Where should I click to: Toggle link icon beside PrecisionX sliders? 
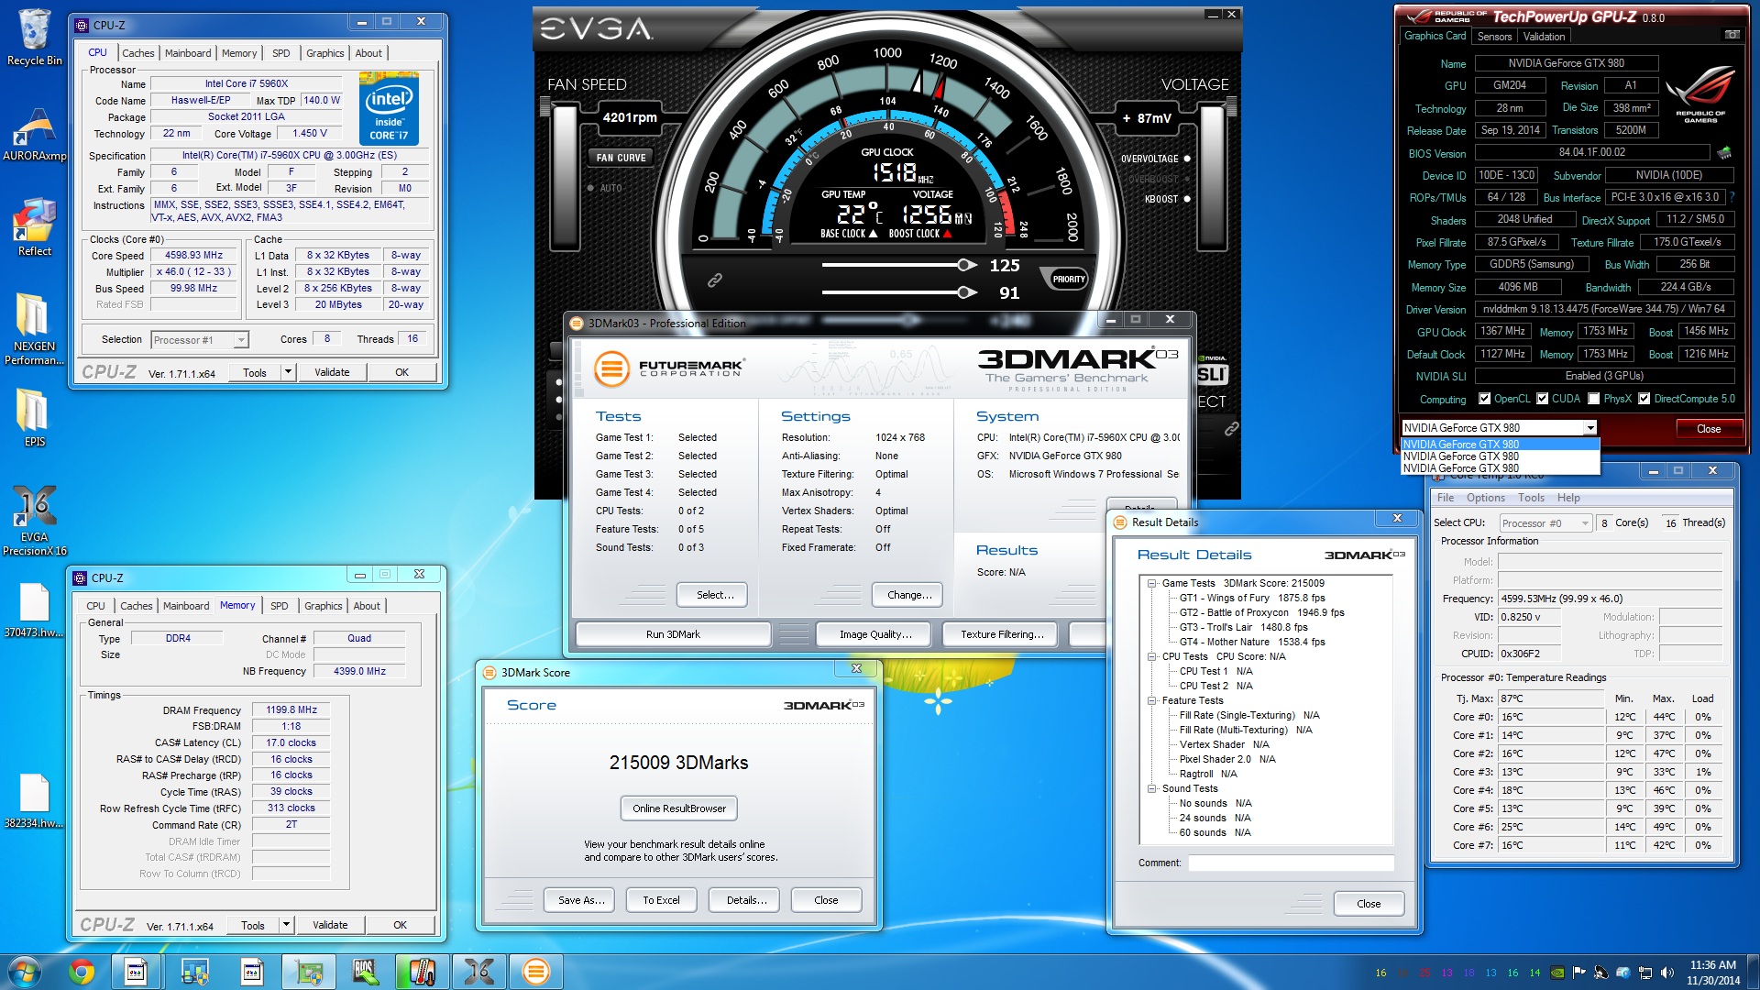click(x=715, y=280)
